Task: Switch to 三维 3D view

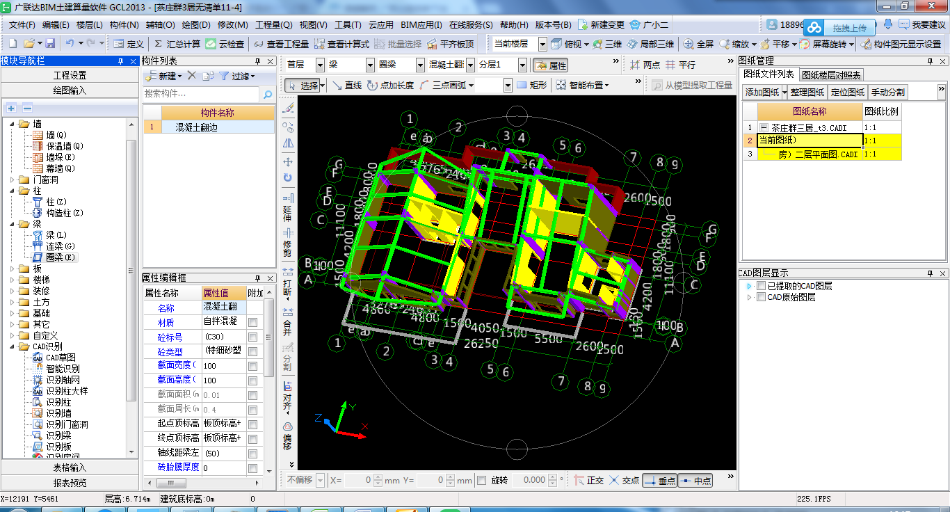Action: pyautogui.click(x=606, y=44)
